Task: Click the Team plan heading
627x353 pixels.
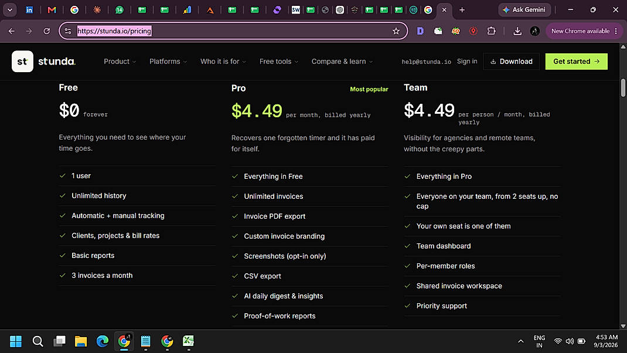Action: click(x=415, y=87)
